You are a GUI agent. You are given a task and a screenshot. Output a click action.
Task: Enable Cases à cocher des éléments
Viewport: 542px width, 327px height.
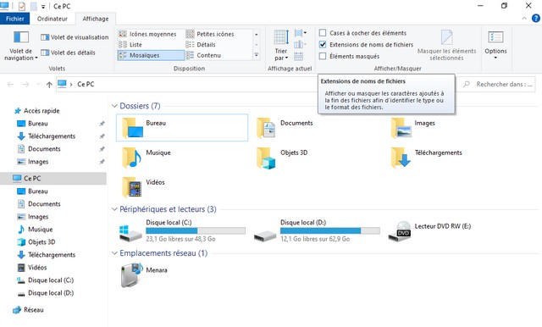323,33
